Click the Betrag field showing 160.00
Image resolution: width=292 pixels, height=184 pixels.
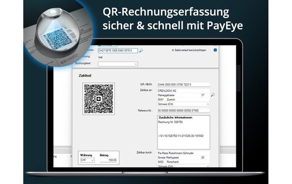108,160
